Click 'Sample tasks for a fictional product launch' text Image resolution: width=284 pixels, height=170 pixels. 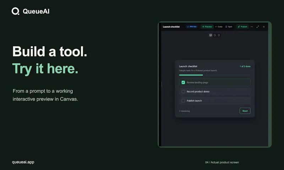[198, 70]
